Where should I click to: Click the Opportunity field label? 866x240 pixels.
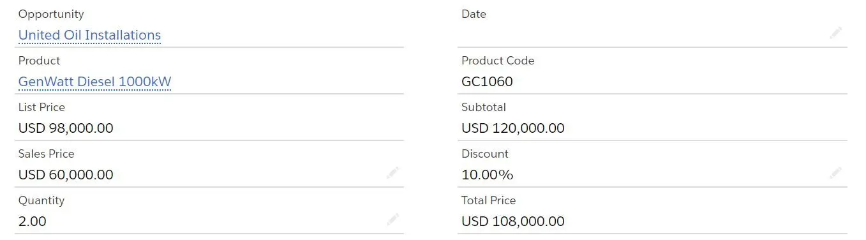tap(51, 14)
